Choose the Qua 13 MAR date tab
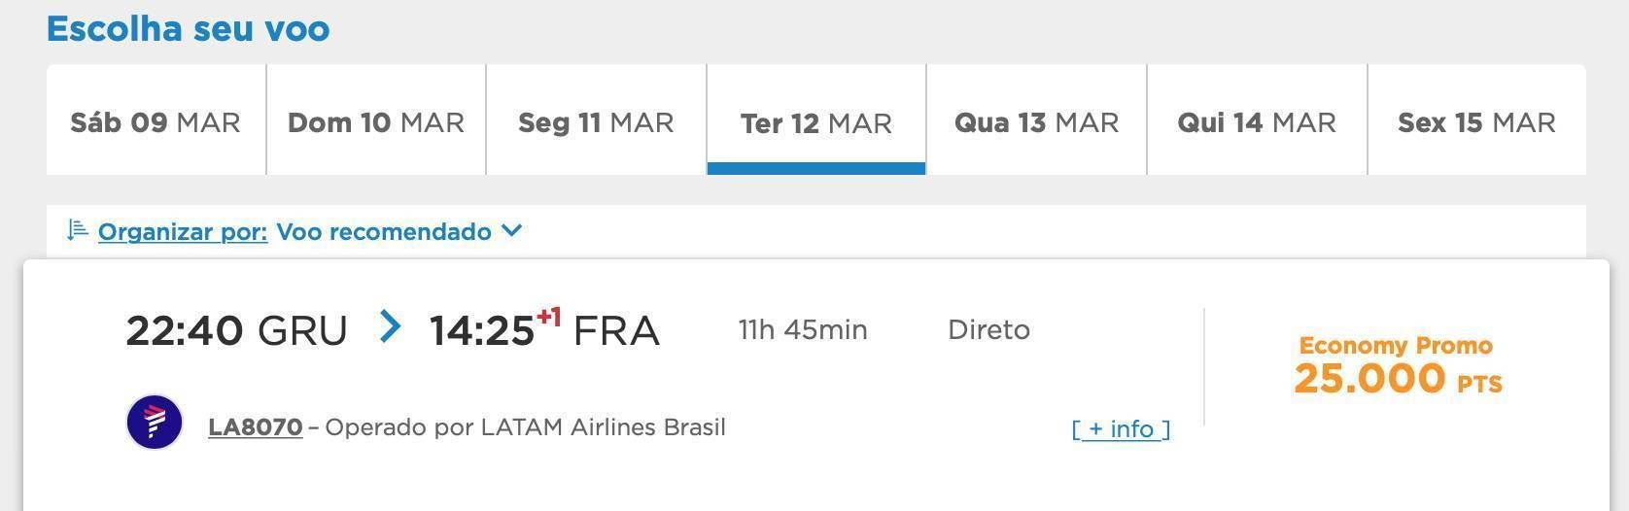The image size is (1629, 511). (x=1037, y=120)
